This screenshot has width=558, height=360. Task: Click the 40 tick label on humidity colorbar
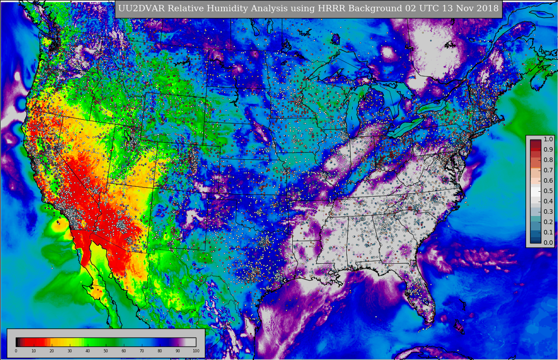click(x=88, y=351)
